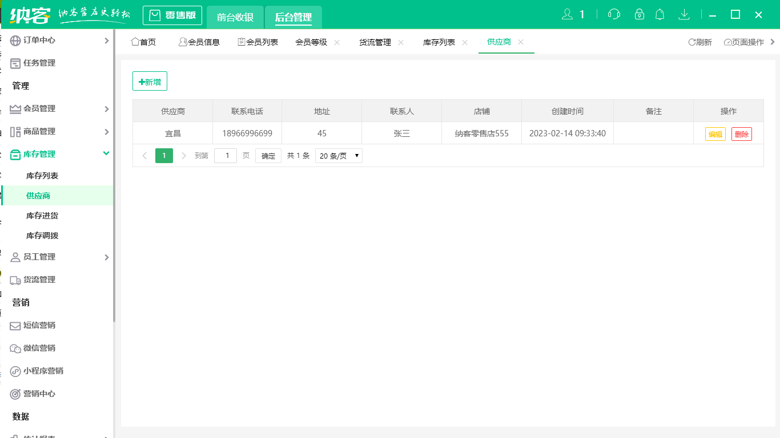This screenshot has width=780, height=438.
Task: Open the 20 条/页 page size dropdown
Action: point(339,155)
